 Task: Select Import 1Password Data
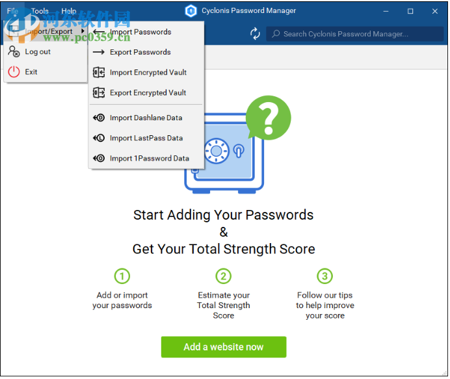(x=146, y=159)
